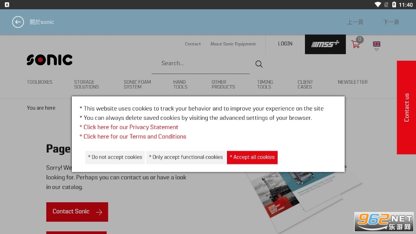Open the MSS+ black banner
The height and width of the screenshot is (234, 416).
(x=325, y=45)
